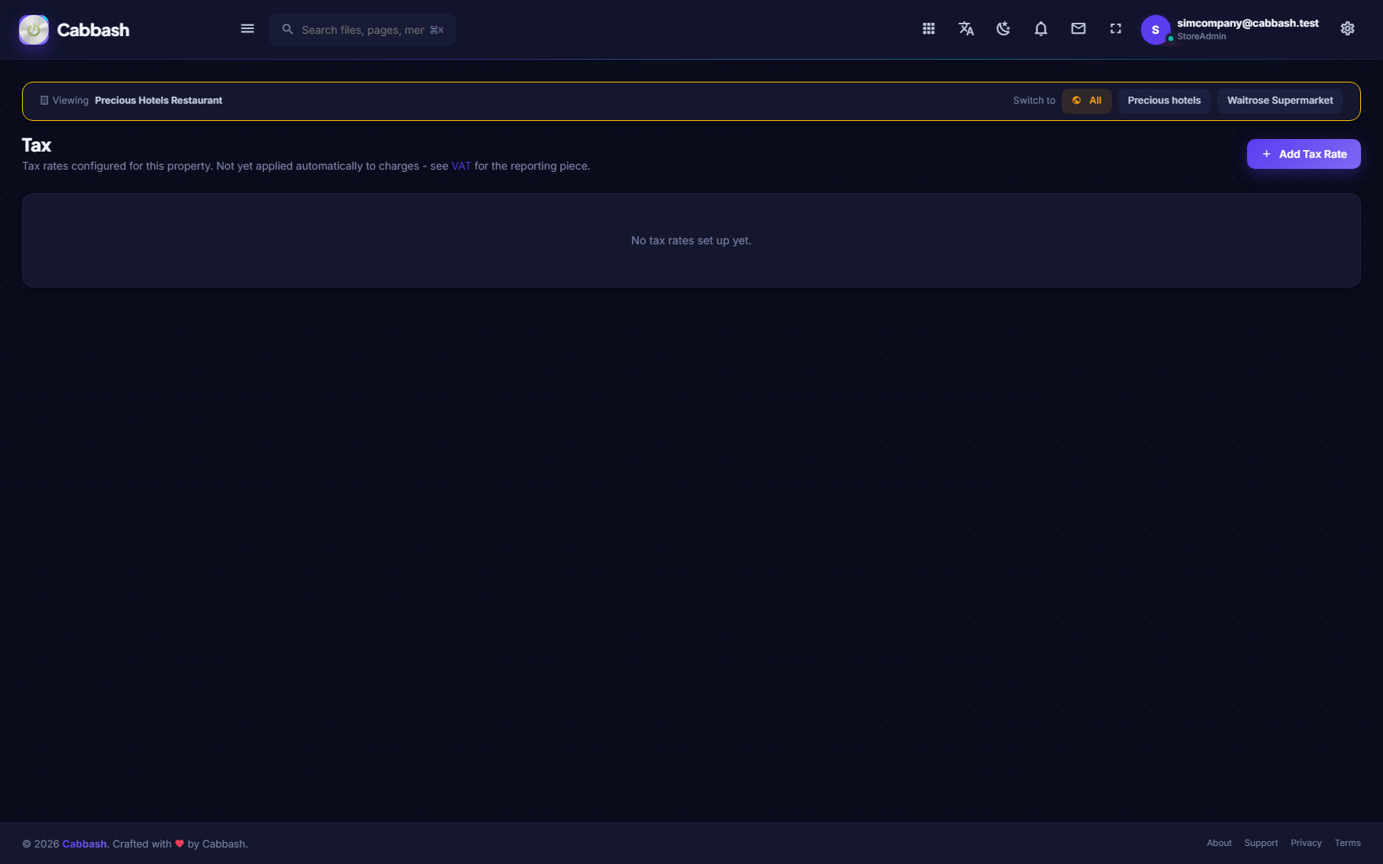Focus the search files field

[x=362, y=30]
